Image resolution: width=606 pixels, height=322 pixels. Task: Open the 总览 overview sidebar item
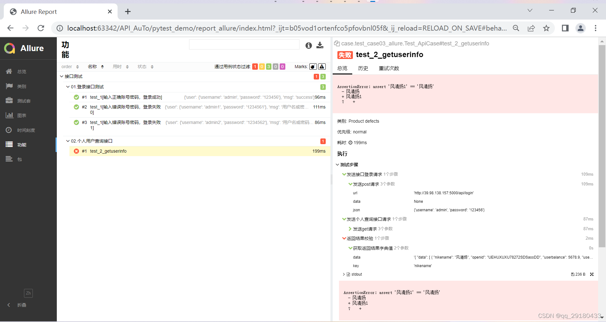(28, 72)
